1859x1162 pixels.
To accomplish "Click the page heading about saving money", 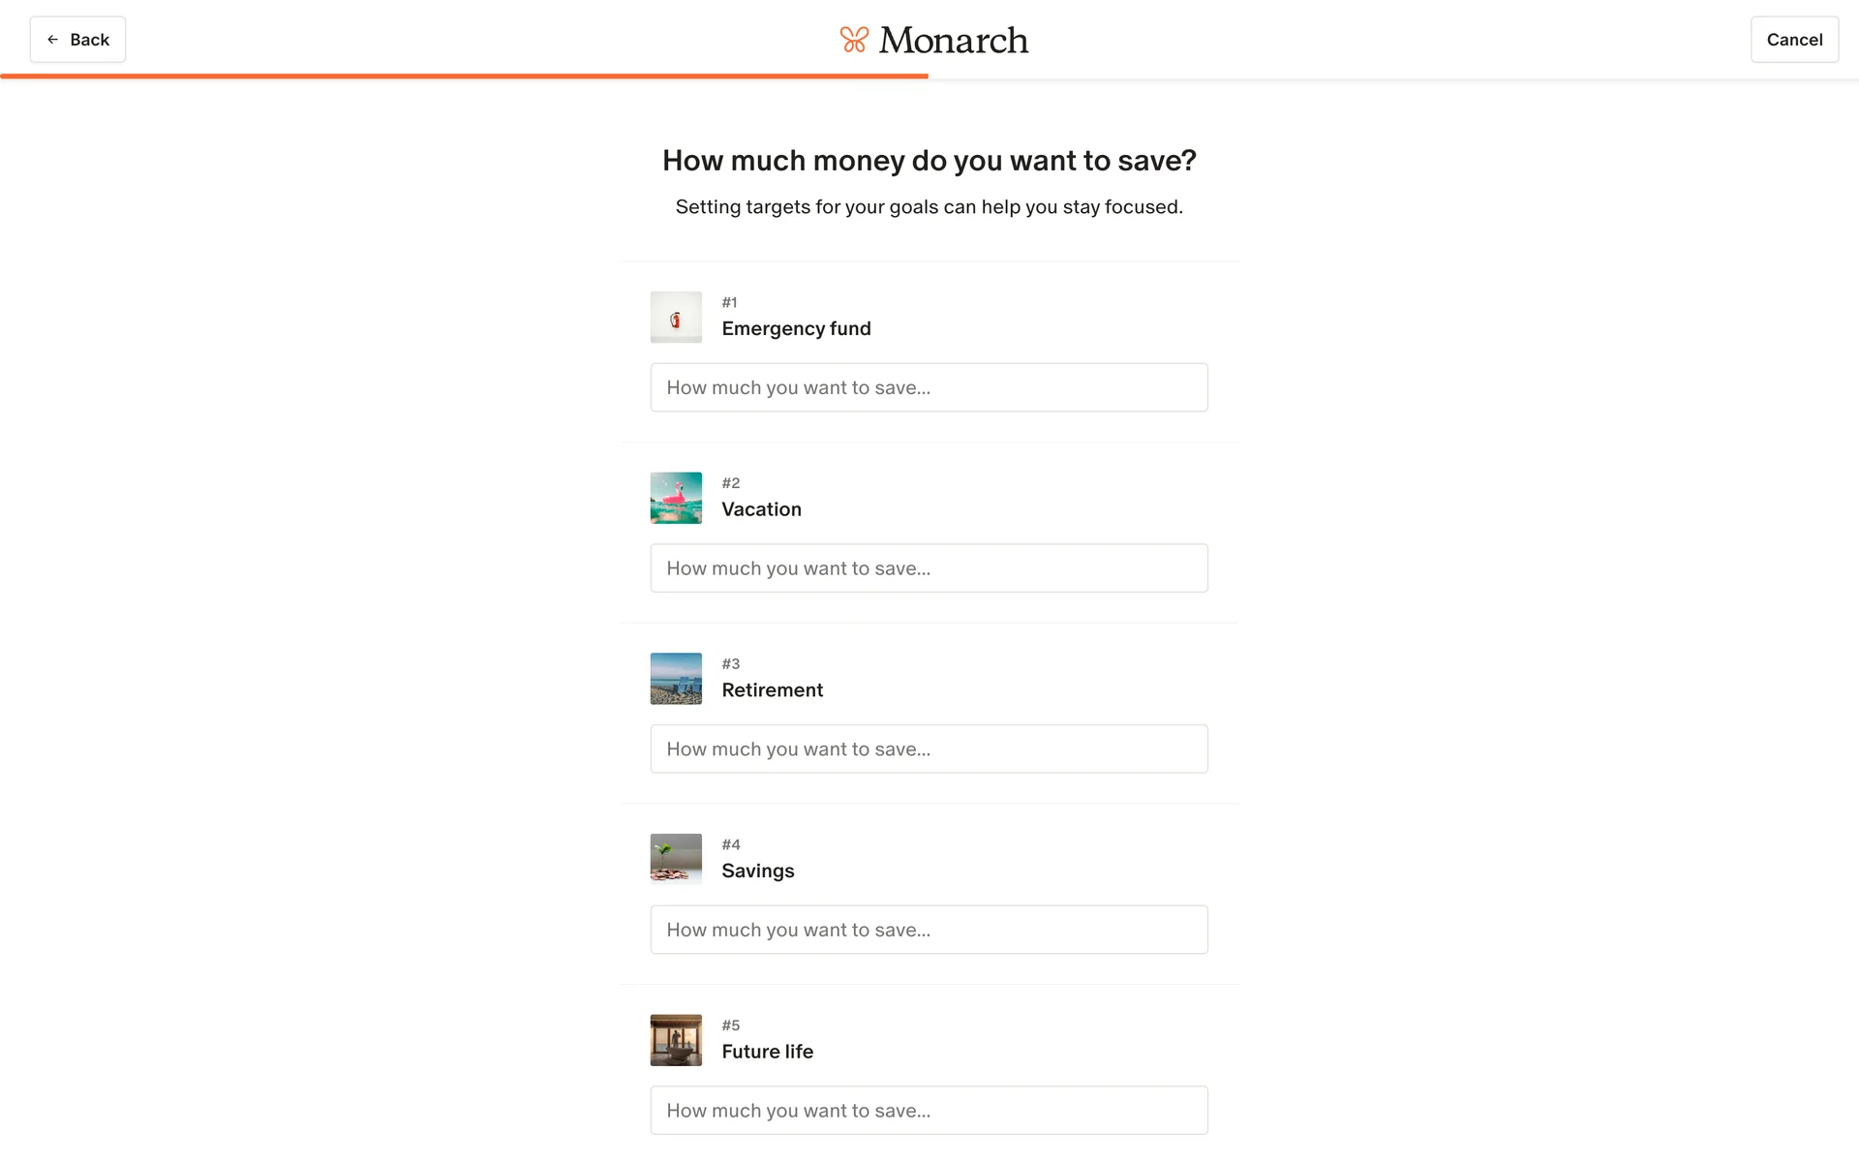I will click(929, 161).
